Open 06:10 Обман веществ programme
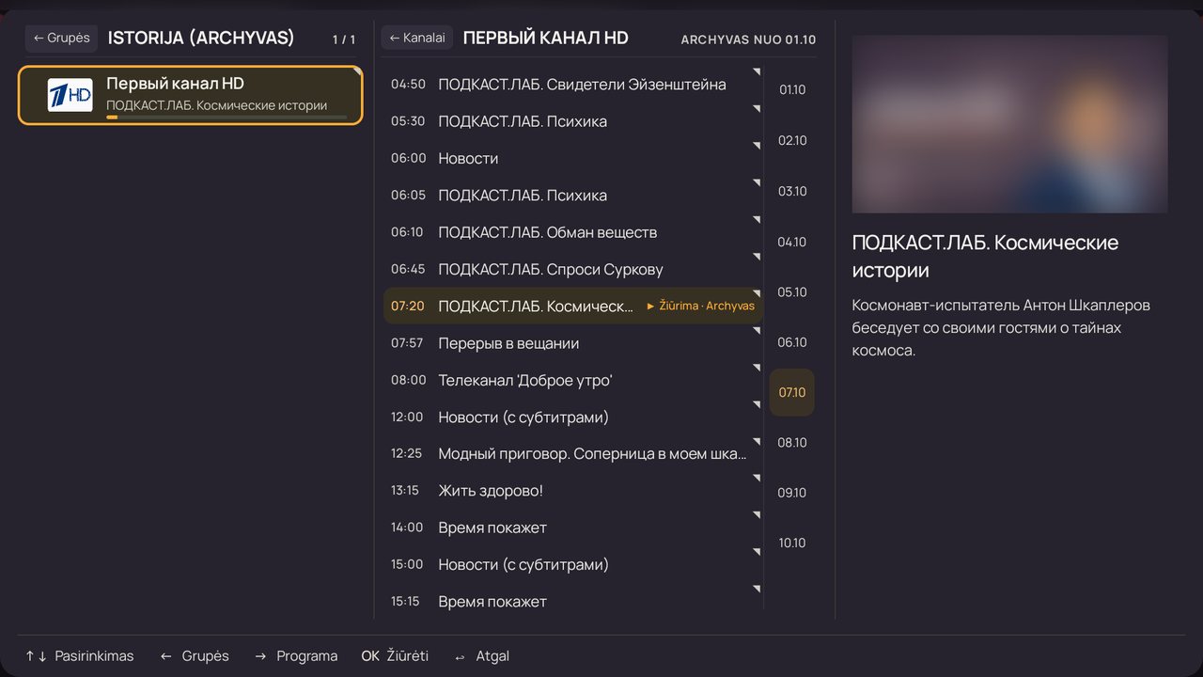This screenshot has height=677, width=1203. point(573,232)
